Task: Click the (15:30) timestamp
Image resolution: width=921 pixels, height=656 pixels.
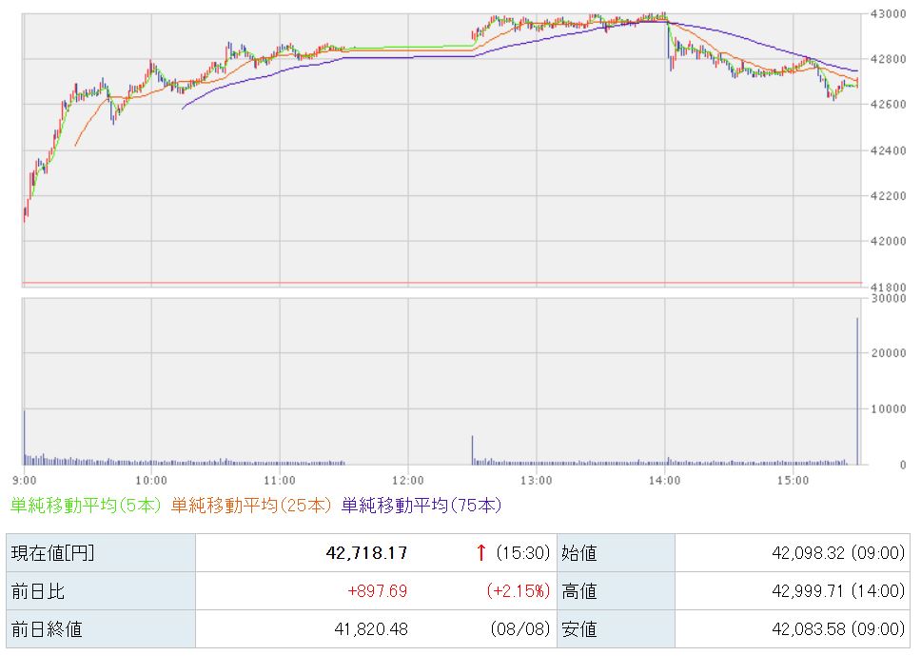Action: tap(522, 552)
